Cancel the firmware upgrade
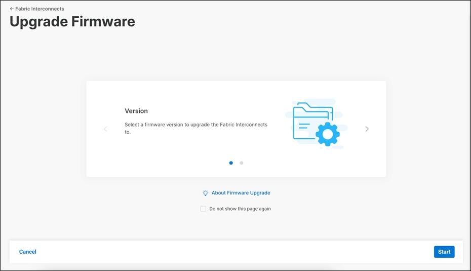Screen dimensions: 471x271 pos(28,252)
